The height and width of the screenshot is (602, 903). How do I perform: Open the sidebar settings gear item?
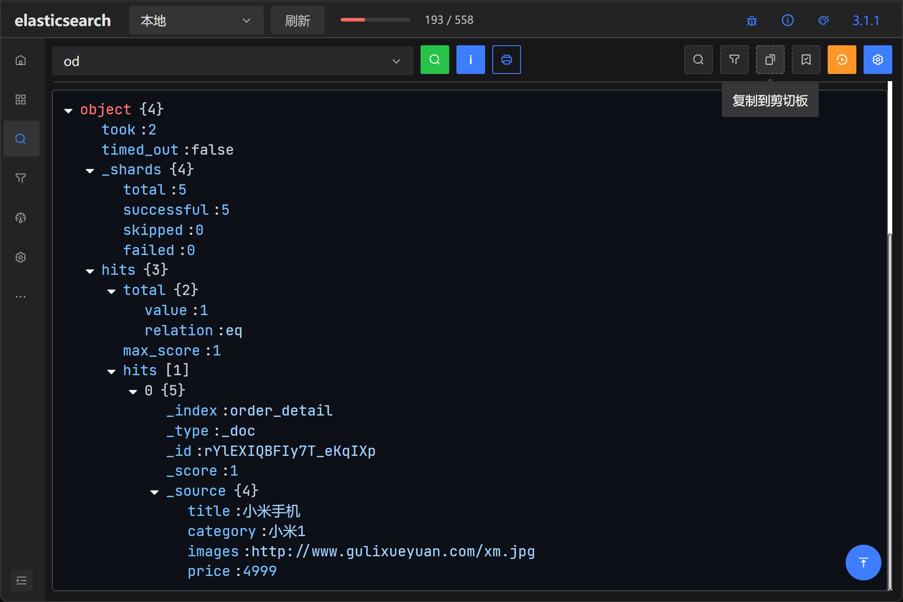click(x=21, y=257)
